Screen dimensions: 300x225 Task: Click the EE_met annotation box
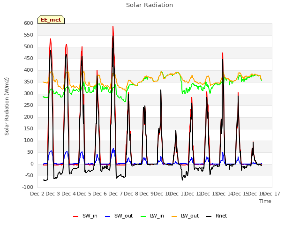(51, 20)
